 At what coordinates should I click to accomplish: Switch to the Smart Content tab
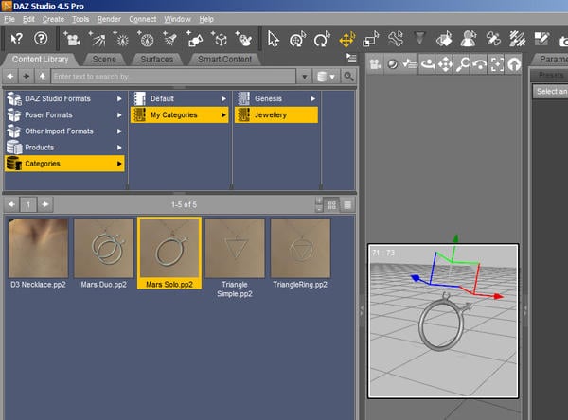(224, 60)
